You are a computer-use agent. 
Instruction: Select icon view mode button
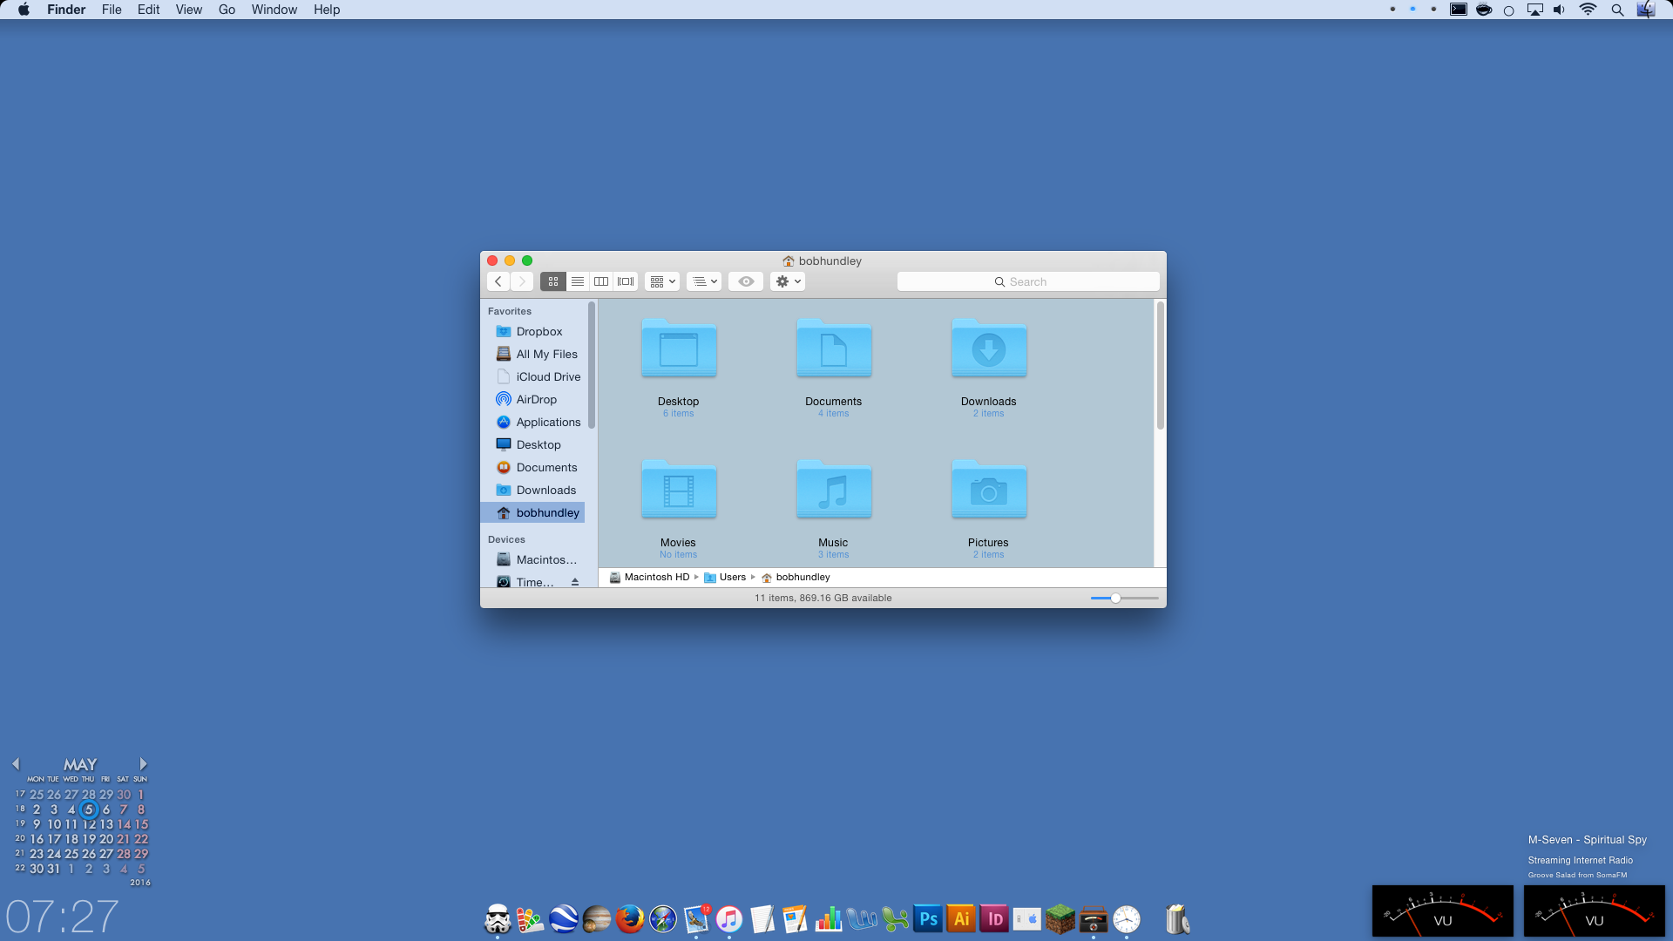552,281
